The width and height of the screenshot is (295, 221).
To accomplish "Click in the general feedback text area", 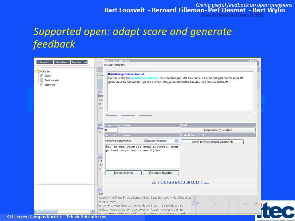I will pyautogui.click(x=143, y=157).
